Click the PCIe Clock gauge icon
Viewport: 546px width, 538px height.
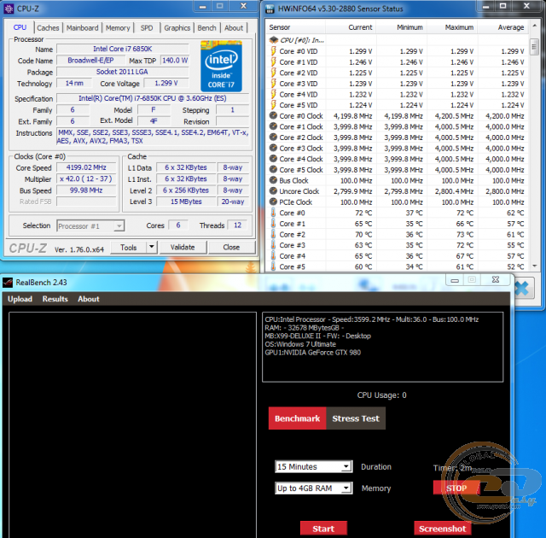tap(273, 202)
